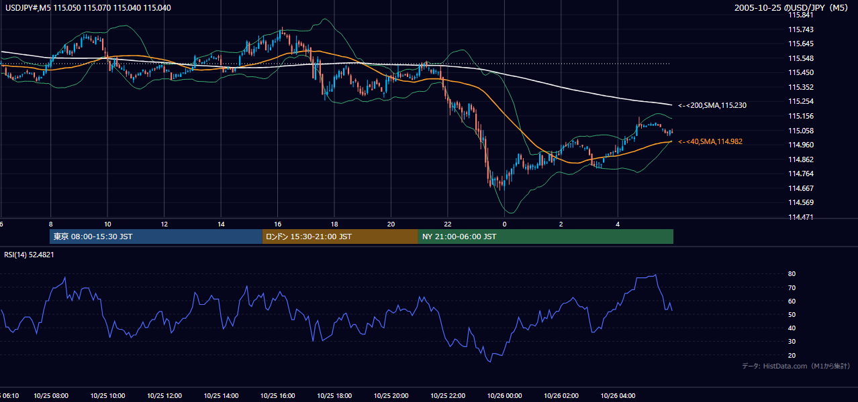Click price axis value 114.667
858x402 pixels.
pyautogui.click(x=800, y=188)
